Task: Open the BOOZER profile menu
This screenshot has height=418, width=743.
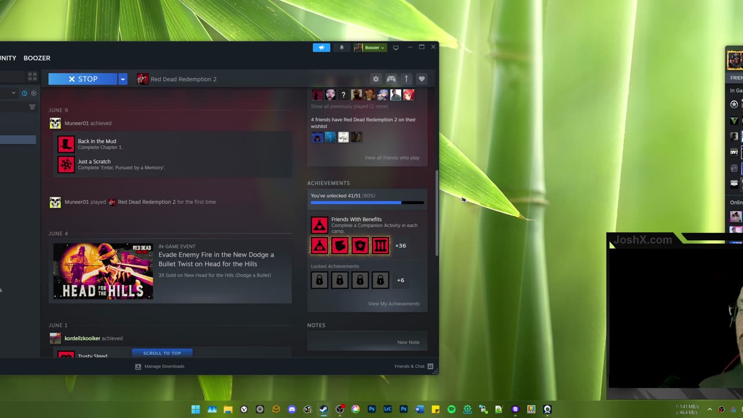Action: click(x=37, y=58)
